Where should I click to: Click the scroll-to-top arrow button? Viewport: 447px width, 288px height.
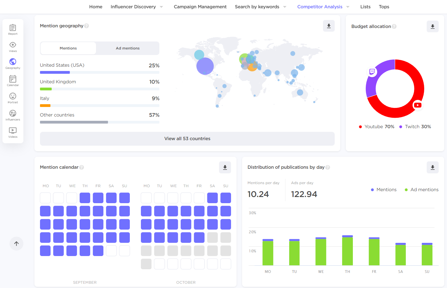(17, 243)
